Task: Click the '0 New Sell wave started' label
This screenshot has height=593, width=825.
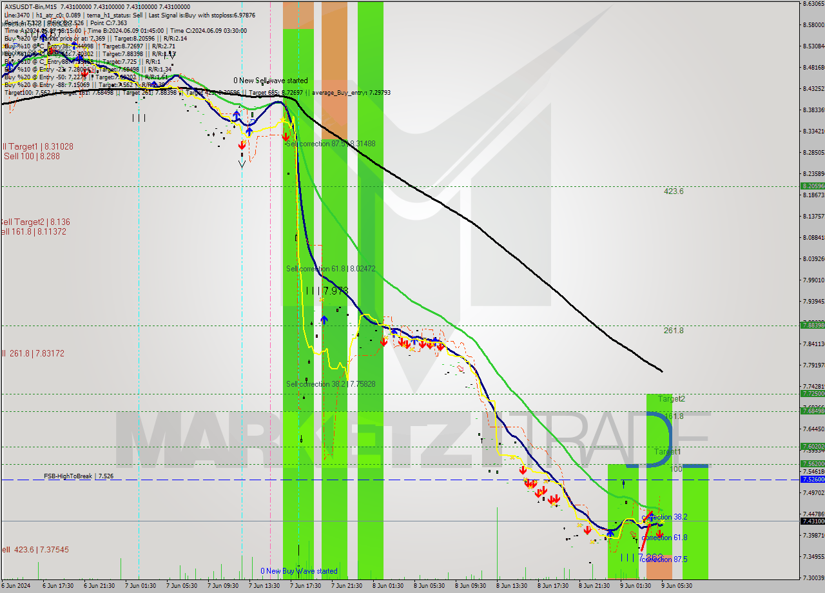Action: pos(271,81)
